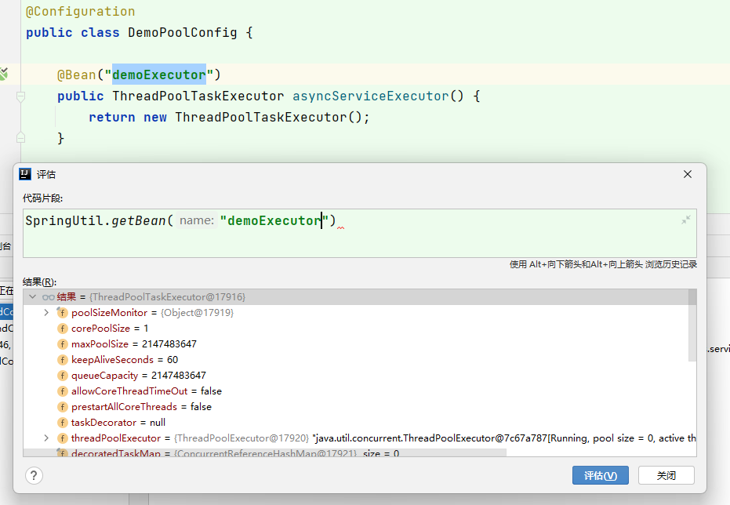Collapse the expression editor with the arrows icon
The width and height of the screenshot is (730, 505).
click(686, 220)
